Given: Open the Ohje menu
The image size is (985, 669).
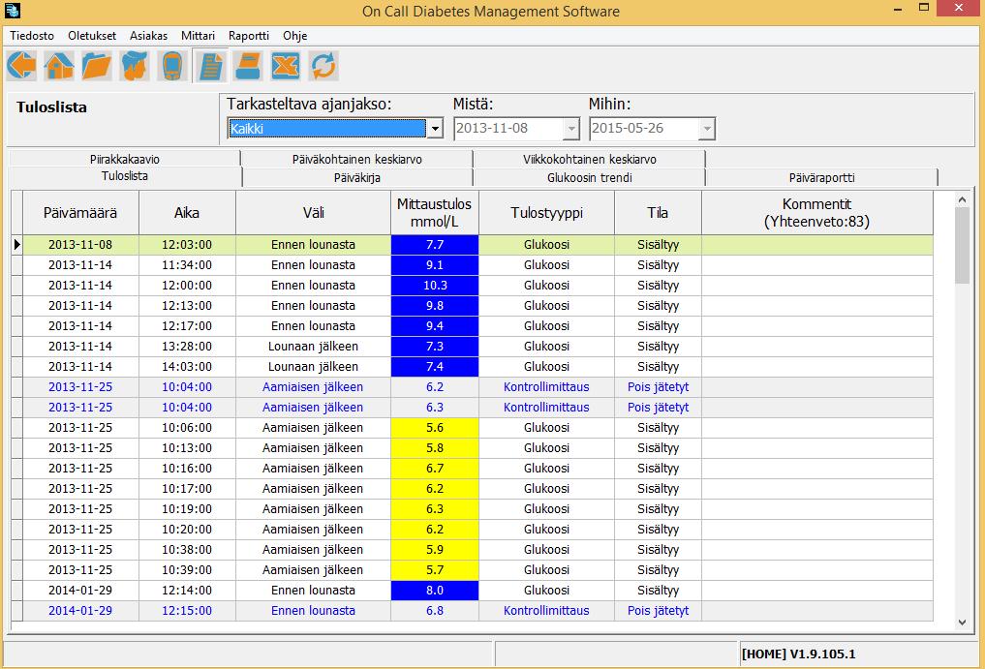Looking at the screenshot, I should pos(294,36).
